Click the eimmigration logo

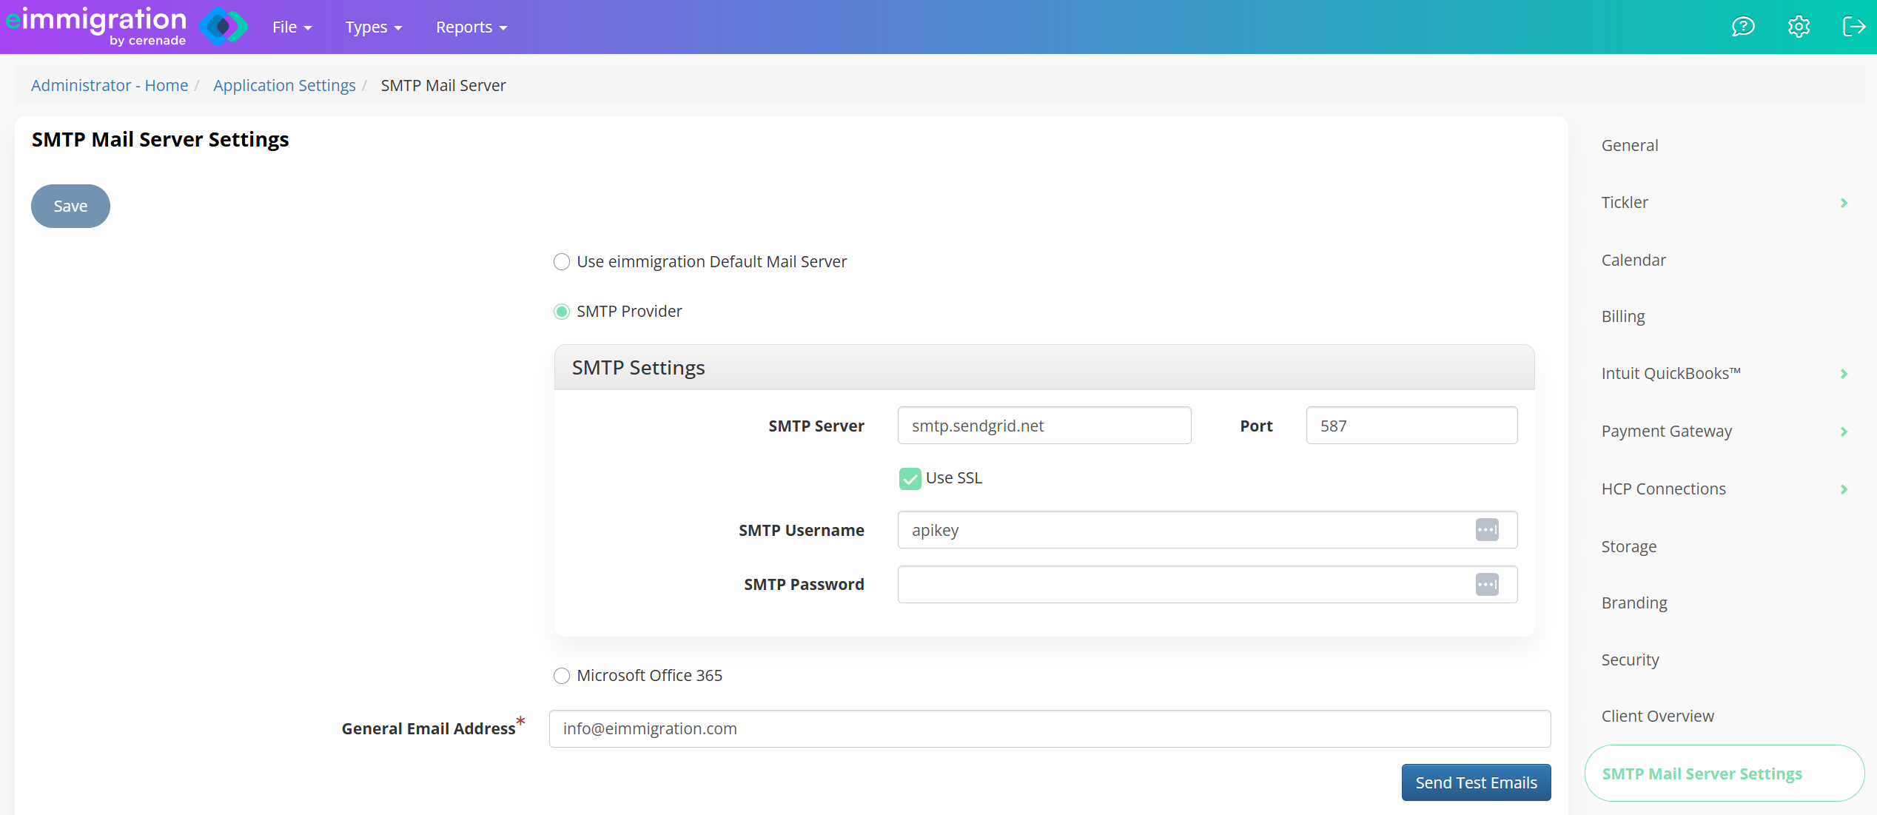[126, 27]
